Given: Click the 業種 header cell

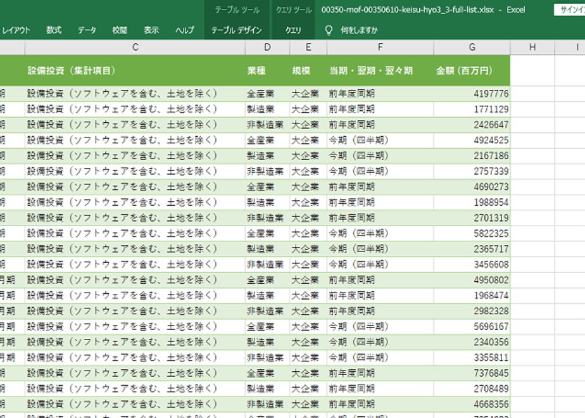Looking at the screenshot, I should tap(267, 70).
